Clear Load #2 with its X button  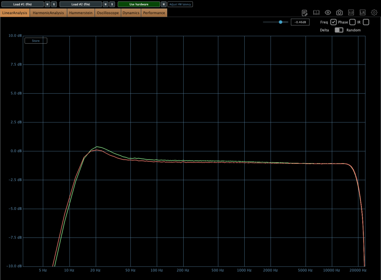112,4
